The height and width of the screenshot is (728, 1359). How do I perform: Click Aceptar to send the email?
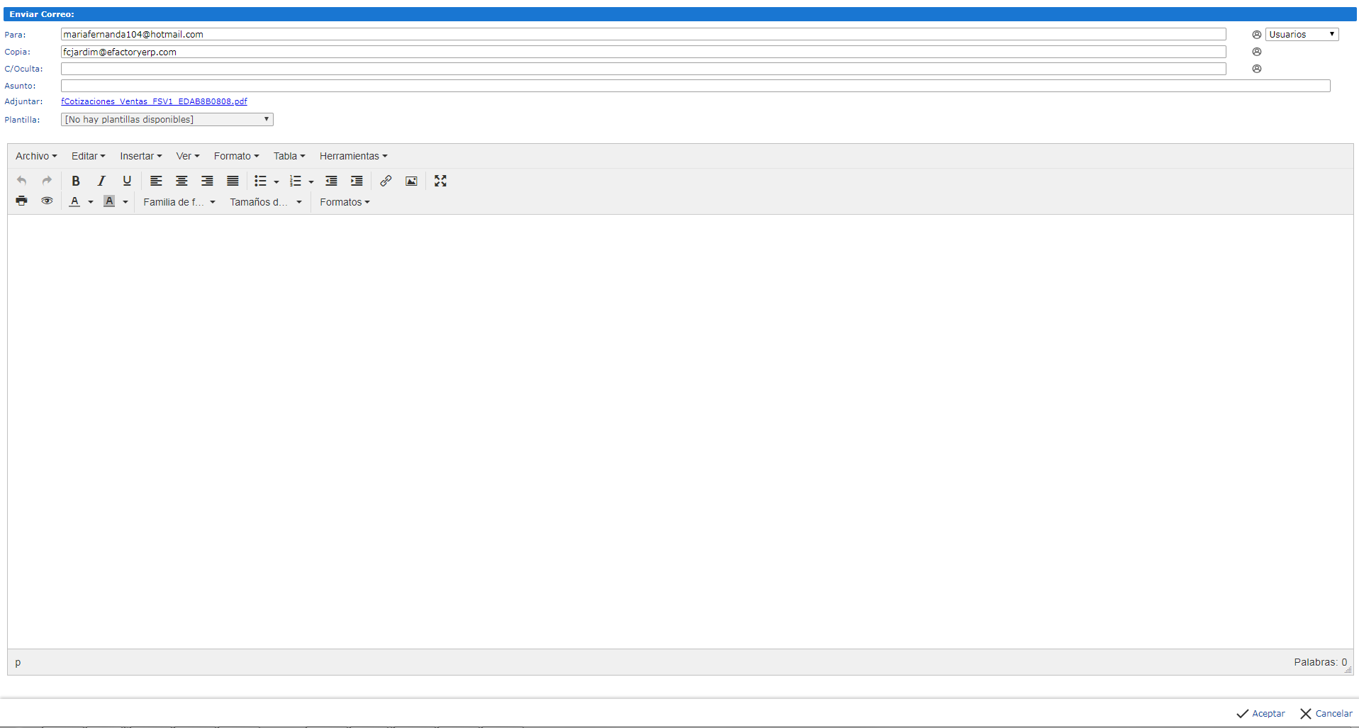pos(1260,714)
